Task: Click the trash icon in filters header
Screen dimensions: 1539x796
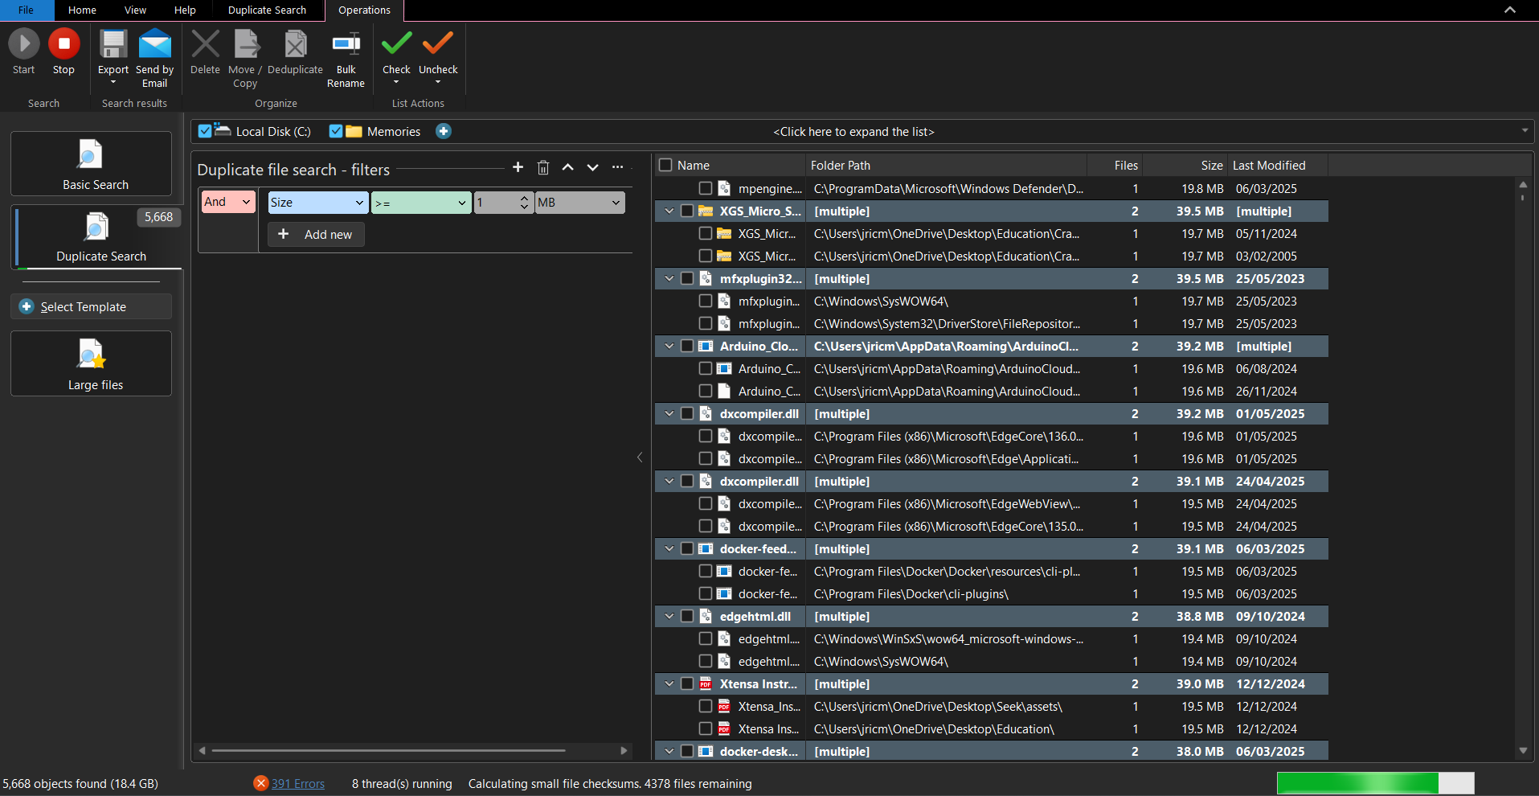Action: click(543, 167)
